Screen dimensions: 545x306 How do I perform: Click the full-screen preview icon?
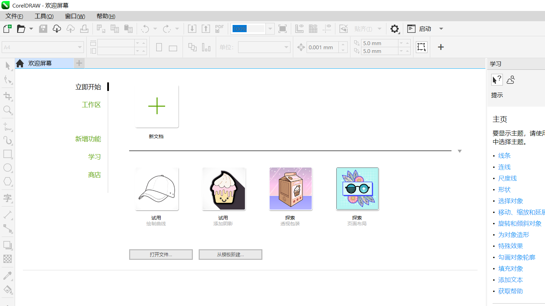283,29
